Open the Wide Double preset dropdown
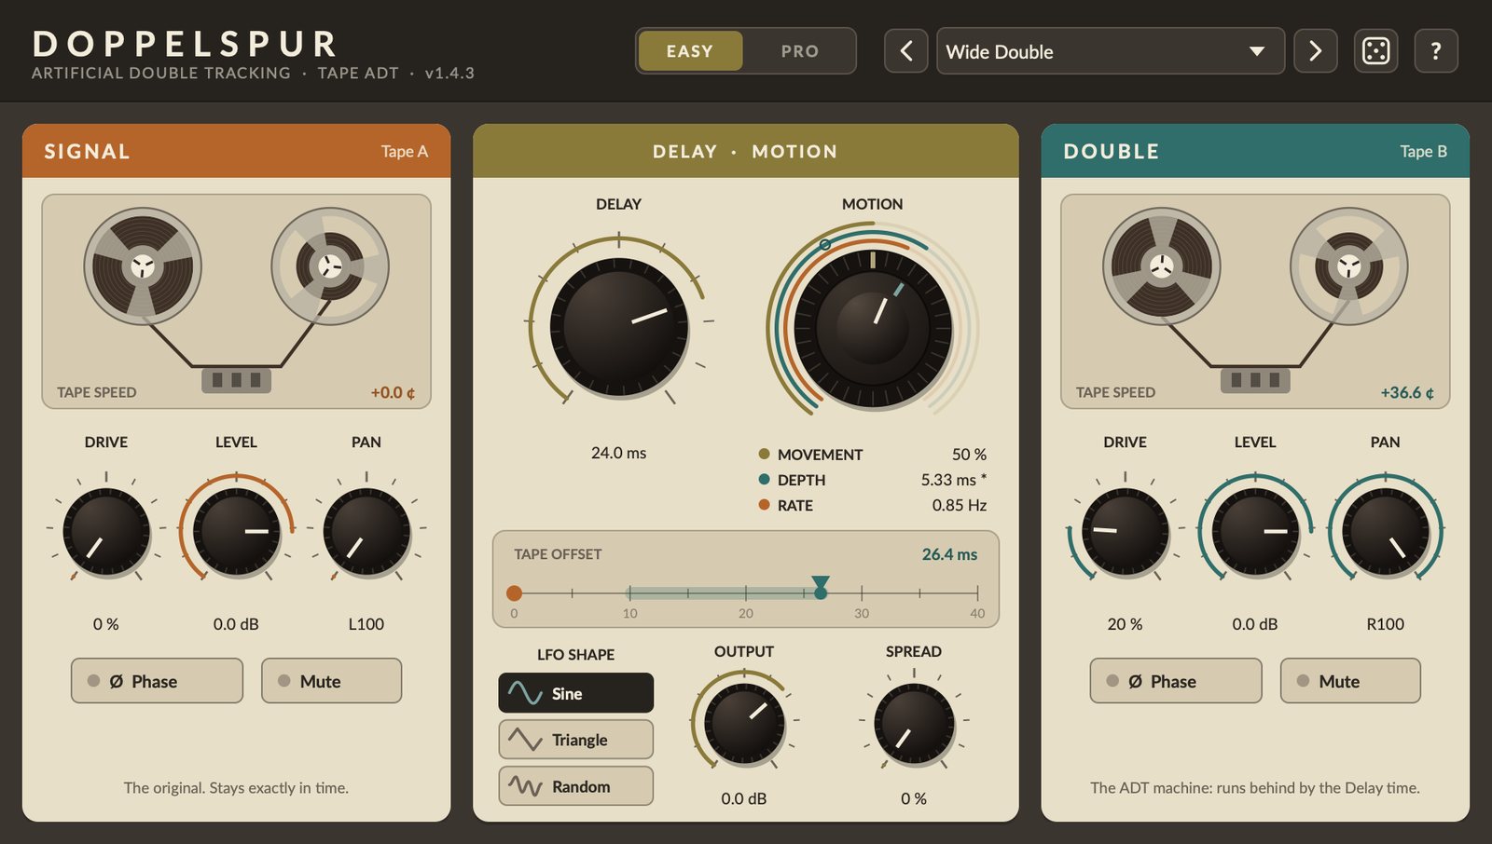Image resolution: width=1492 pixels, height=844 pixels. (x=1110, y=51)
